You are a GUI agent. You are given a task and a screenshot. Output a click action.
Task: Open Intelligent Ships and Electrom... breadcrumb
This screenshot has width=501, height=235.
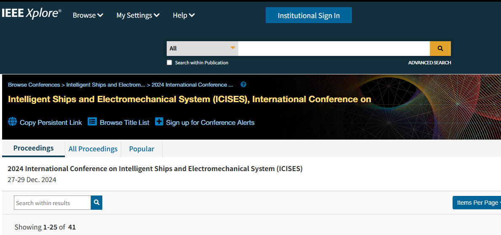106,85
